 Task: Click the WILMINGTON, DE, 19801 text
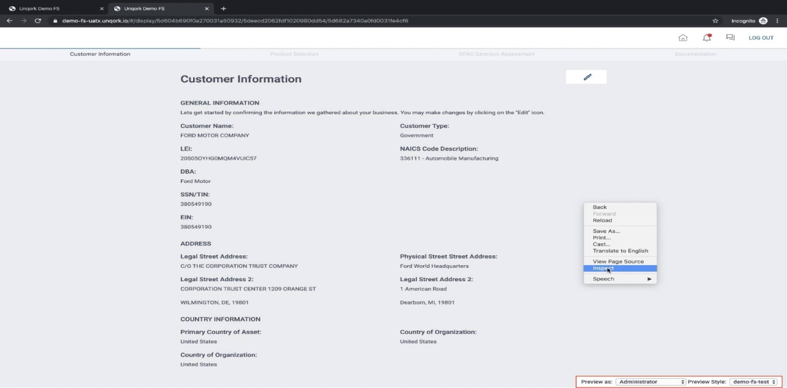click(x=214, y=303)
